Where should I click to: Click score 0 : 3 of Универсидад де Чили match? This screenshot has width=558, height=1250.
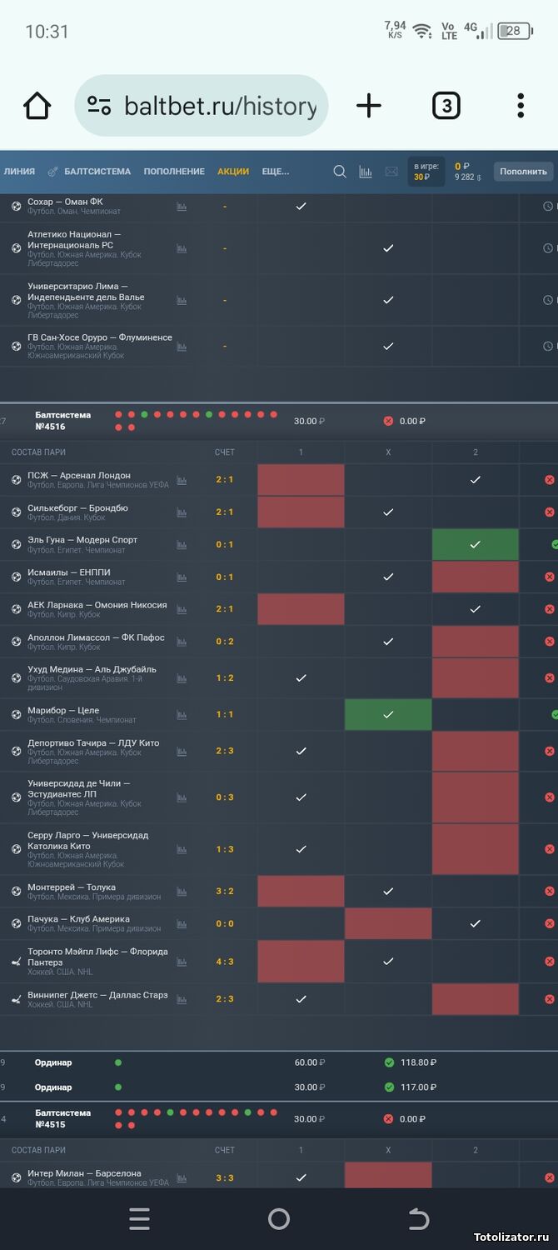225,797
